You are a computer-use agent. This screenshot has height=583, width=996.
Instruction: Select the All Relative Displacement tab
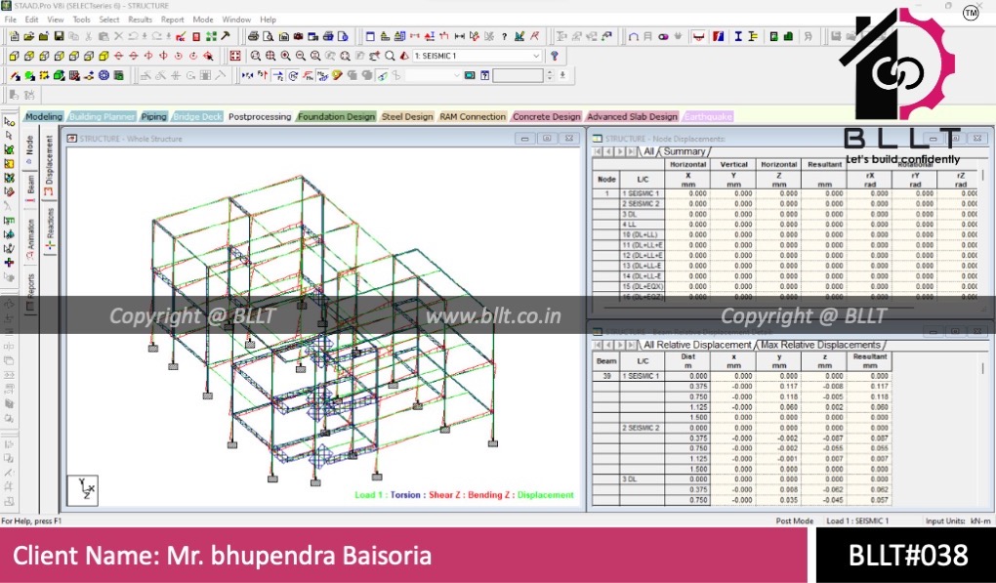tap(697, 345)
